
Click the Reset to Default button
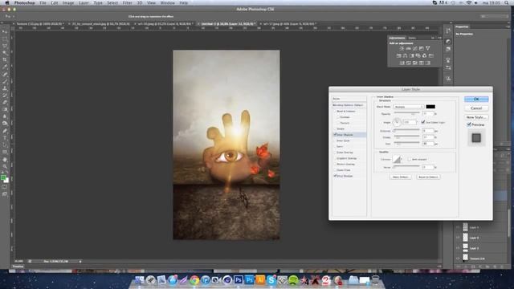tap(428, 177)
